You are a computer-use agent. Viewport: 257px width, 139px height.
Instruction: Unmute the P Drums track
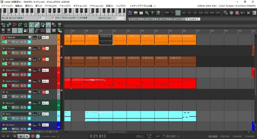(x=44, y=49)
